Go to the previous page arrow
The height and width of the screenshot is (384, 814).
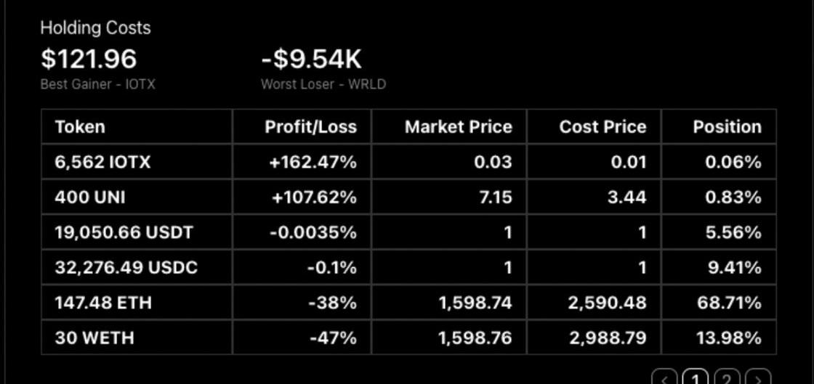pos(664,379)
